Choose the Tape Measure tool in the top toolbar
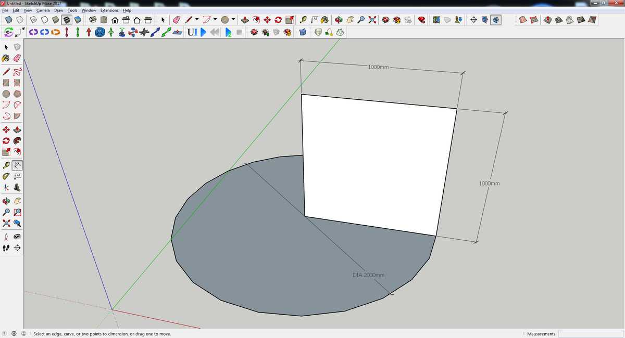This screenshot has height=338, width=625. tap(304, 20)
